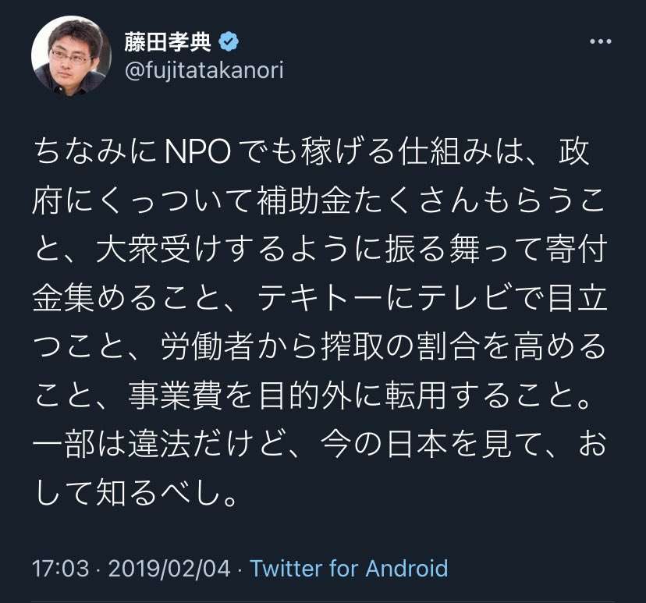The width and height of the screenshot is (646, 603).
Task: Click the word 補助金 in the tweet
Action: (x=304, y=201)
